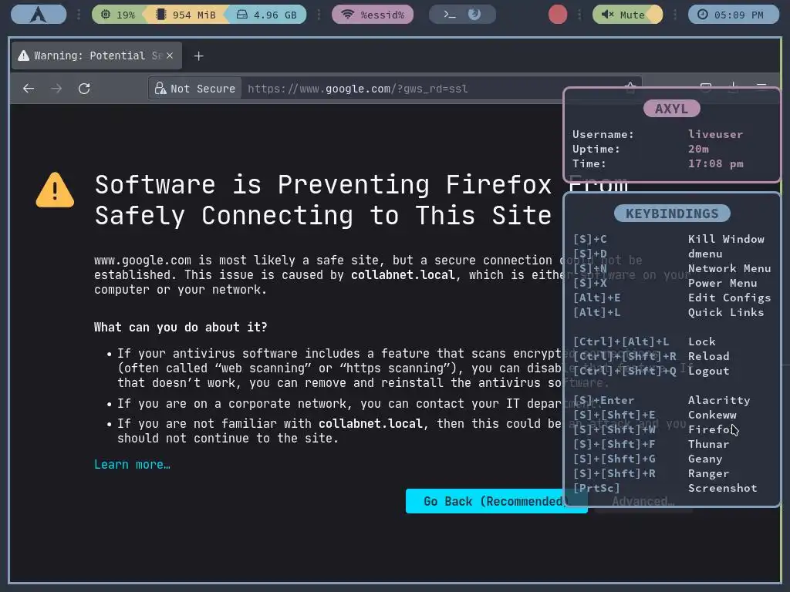This screenshot has width=790, height=592.
Task: Open a new browser tab
Action: [198, 55]
